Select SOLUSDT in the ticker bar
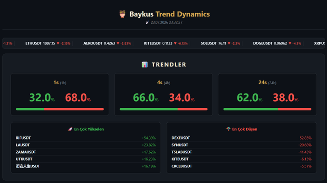327x183 pixels. point(209,43)
